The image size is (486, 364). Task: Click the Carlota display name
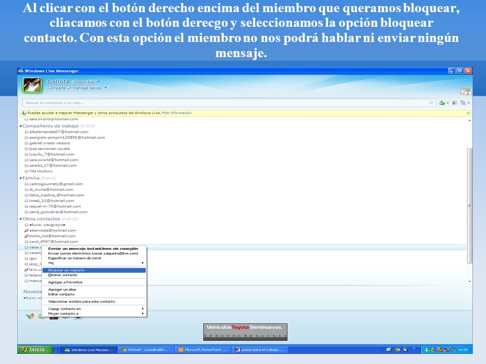click(x=58, y=81)
